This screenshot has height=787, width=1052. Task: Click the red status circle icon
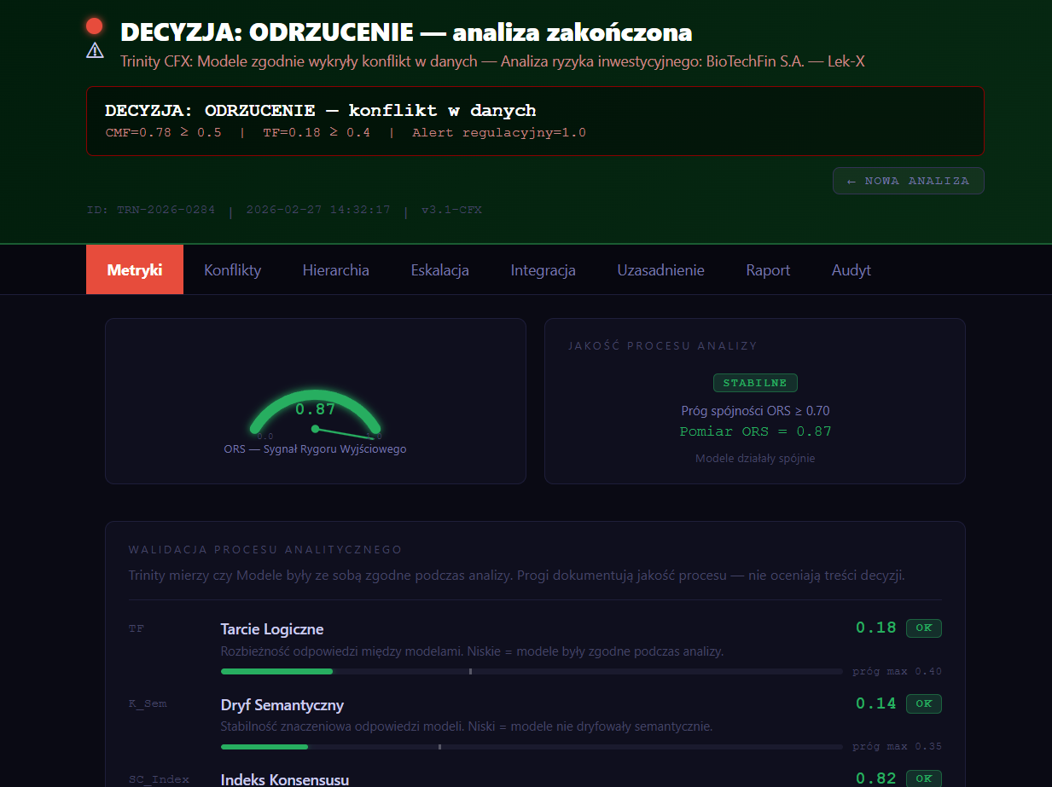95,26
